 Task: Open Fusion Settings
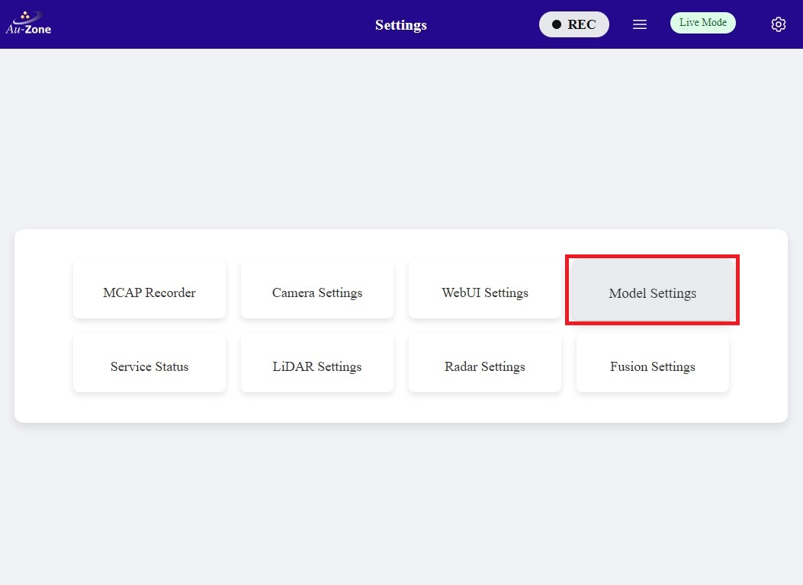pyautogui.click(x=652, y=366)
